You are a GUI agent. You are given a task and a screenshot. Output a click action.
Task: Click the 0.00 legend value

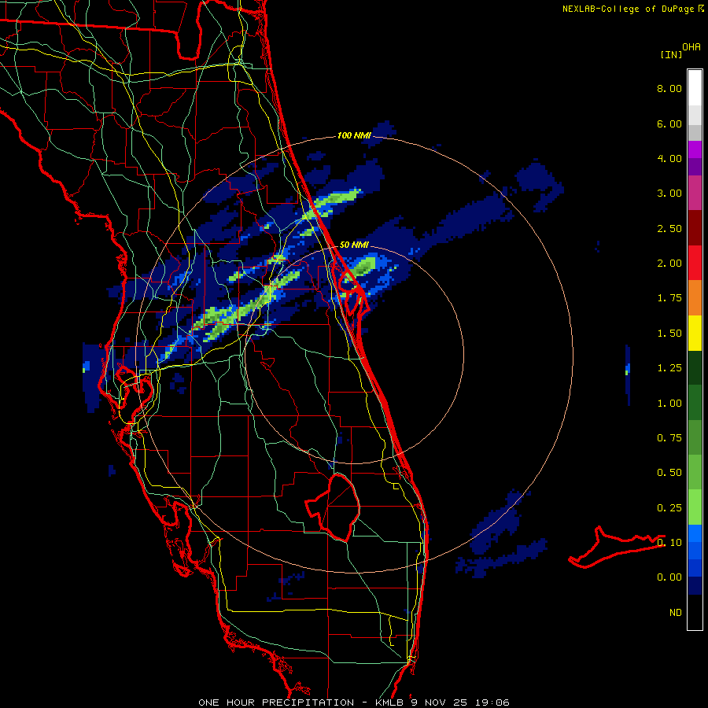[669, 577]
